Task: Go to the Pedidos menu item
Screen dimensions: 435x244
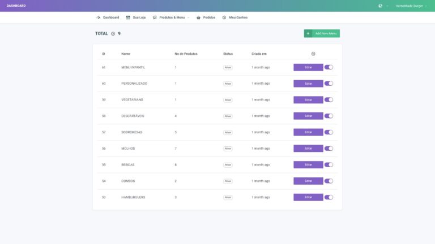Action: 209,18
